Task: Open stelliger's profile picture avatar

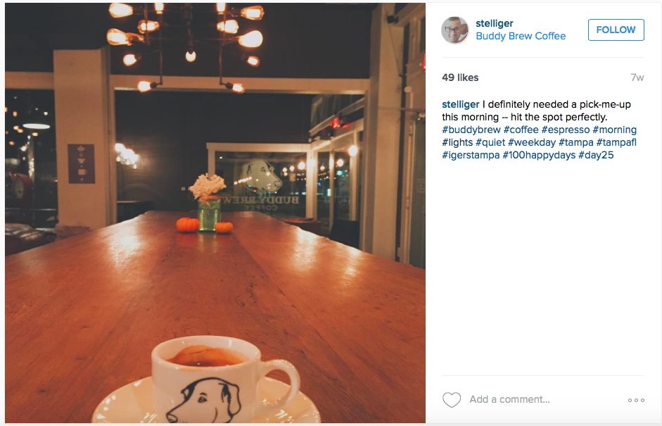Action: click(454, 30)
